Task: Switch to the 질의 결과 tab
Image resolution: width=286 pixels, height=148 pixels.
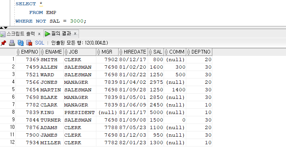Action: click(61, 34)
